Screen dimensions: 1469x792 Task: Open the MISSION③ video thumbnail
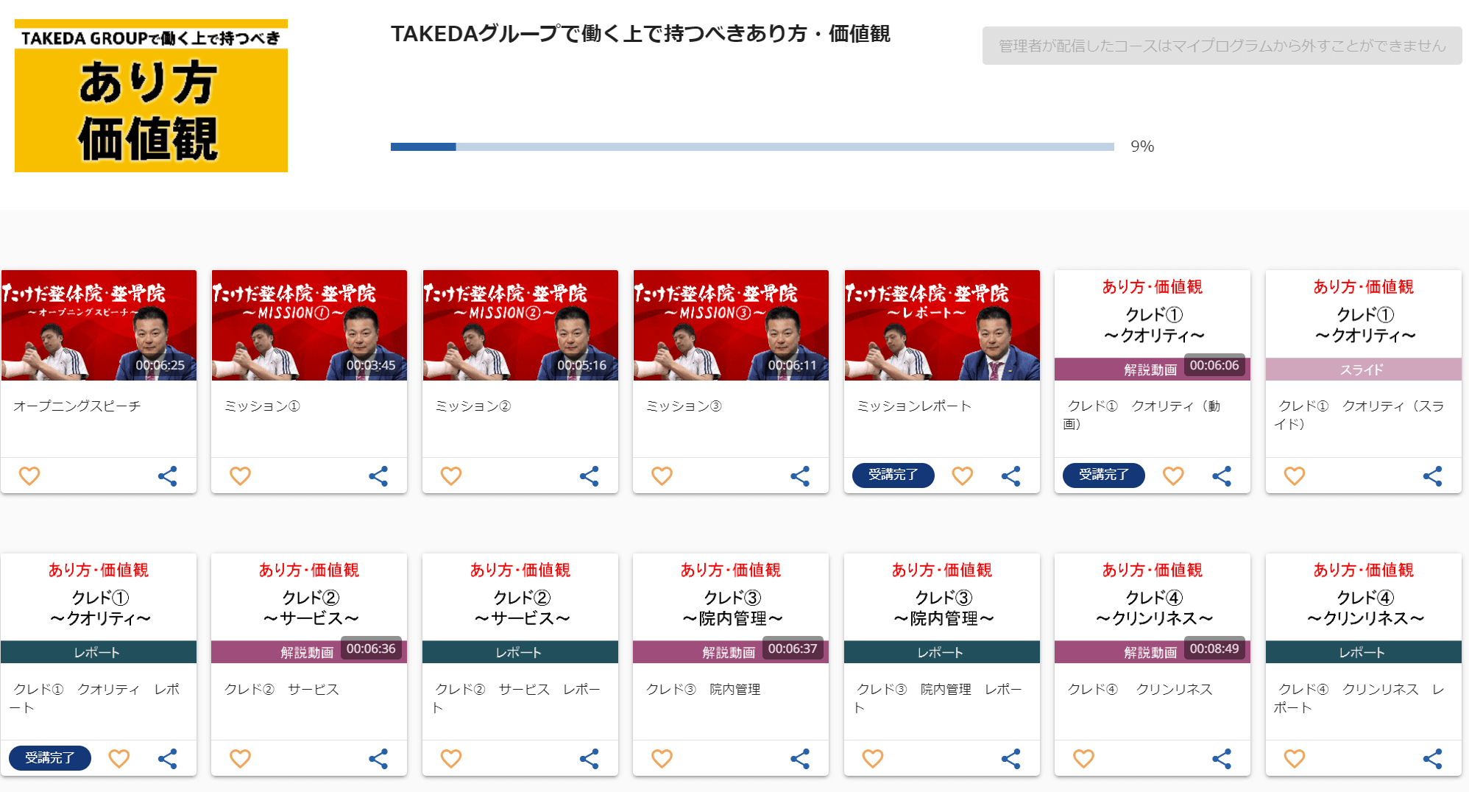click(731, 325)
